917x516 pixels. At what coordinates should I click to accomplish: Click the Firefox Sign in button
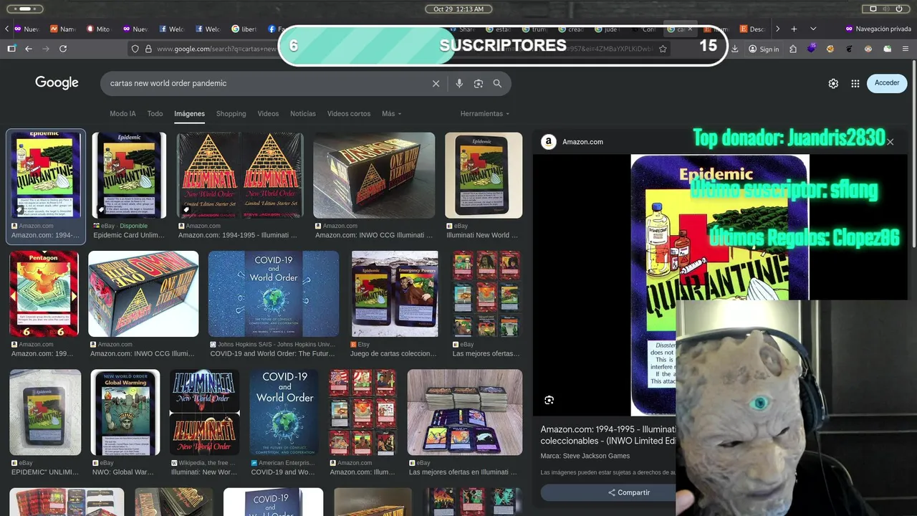pos(764,49)
